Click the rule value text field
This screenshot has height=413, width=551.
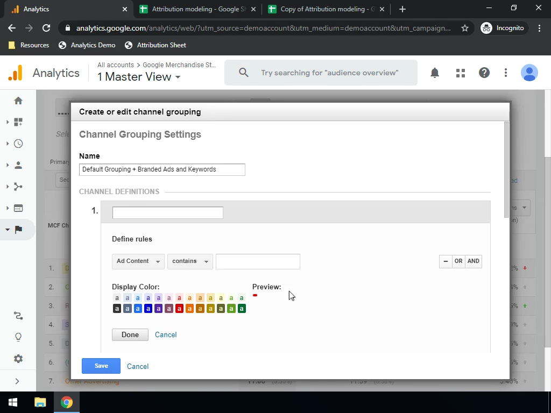258,262
